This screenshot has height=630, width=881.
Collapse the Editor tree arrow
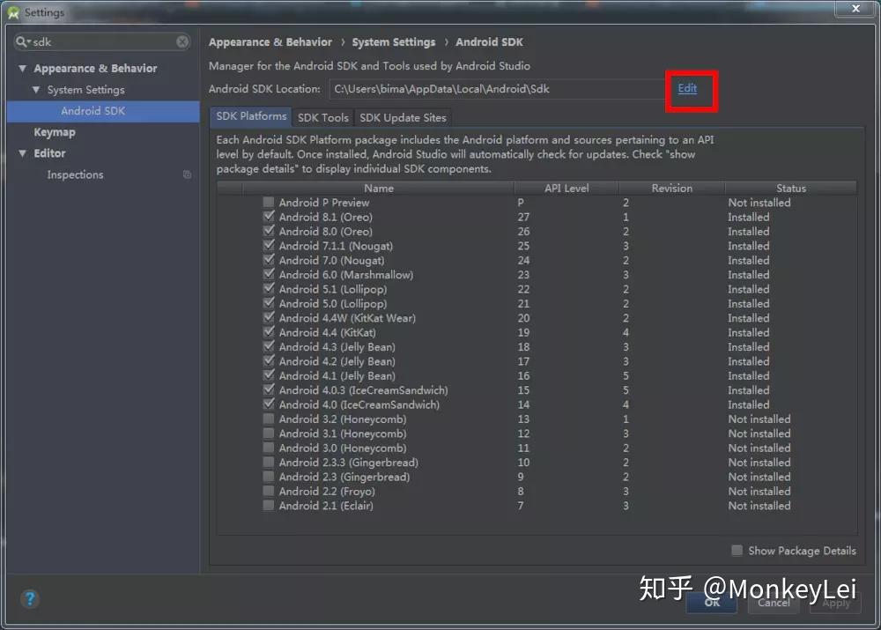(x=23, y=153)
